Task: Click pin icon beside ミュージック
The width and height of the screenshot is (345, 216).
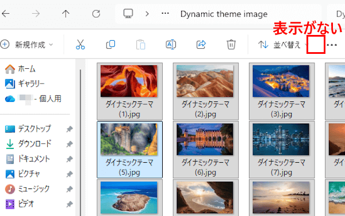Action: point(70,189)
